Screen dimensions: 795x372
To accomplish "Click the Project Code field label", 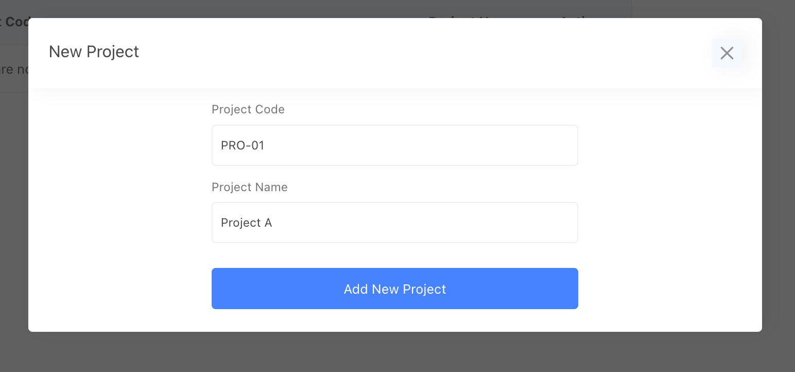I will pyautogui.click(x=248, y=109).
